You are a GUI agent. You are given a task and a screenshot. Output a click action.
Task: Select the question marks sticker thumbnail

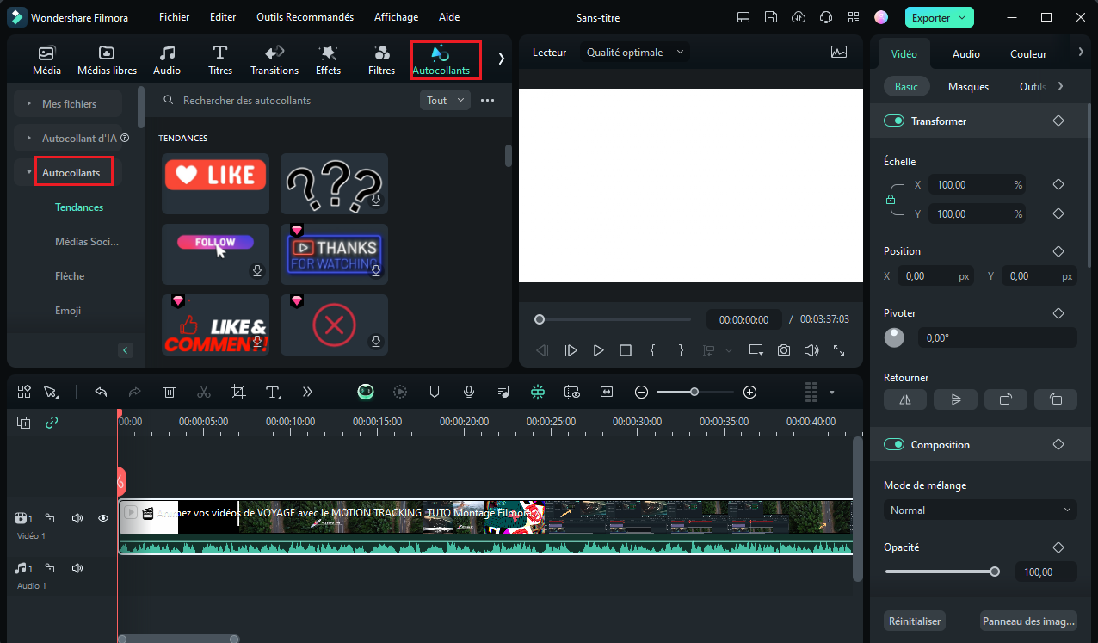334,183
